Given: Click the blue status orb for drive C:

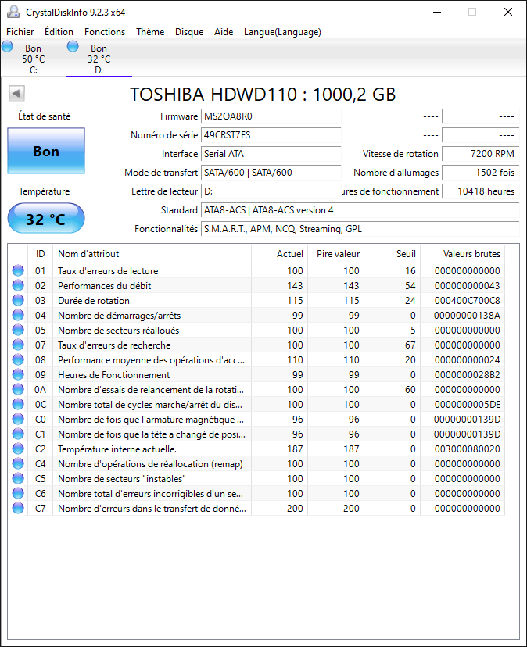Looking at the screenshot, I should [x=7, y=46].
